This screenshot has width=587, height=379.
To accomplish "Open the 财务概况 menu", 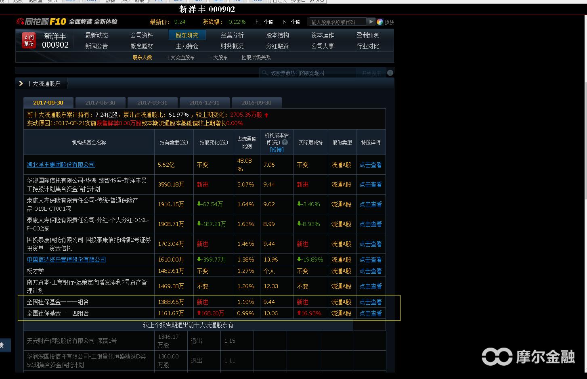I will [232, 46].
